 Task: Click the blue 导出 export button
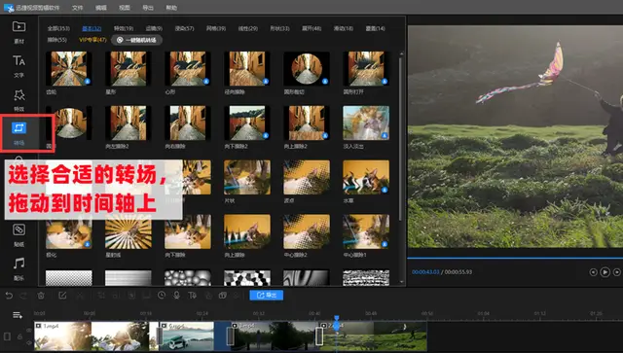point(266,295)
